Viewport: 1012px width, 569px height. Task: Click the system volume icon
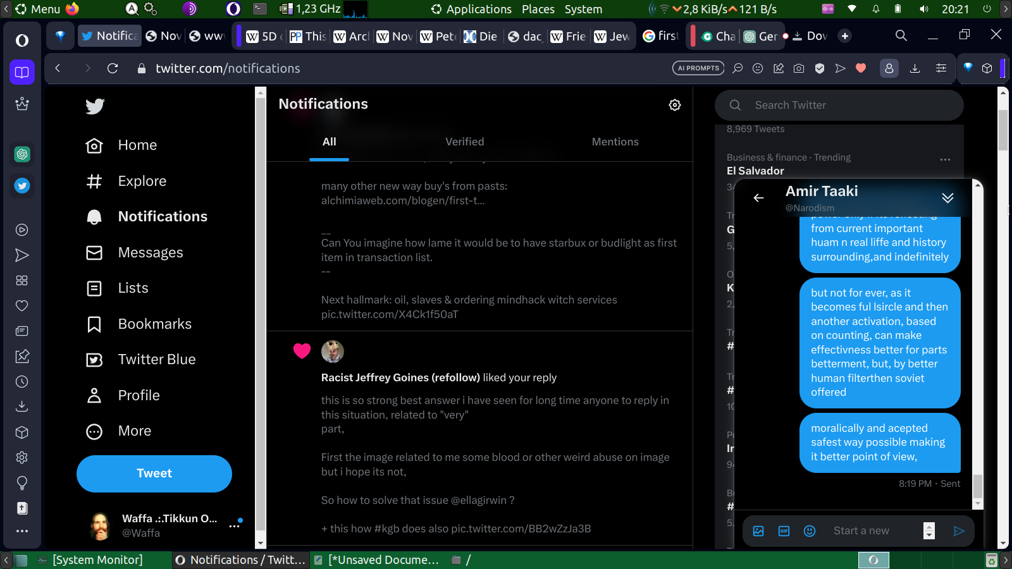click(924, 9)
